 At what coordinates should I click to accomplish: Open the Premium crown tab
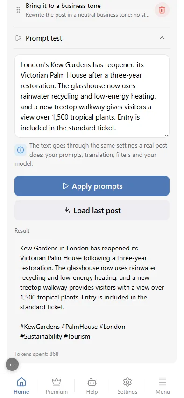tap(57, 386)
